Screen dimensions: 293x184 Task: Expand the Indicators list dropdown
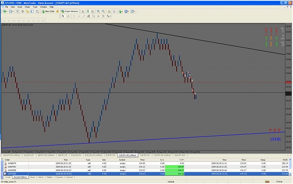pyautogui.click(x=122, y=11)
